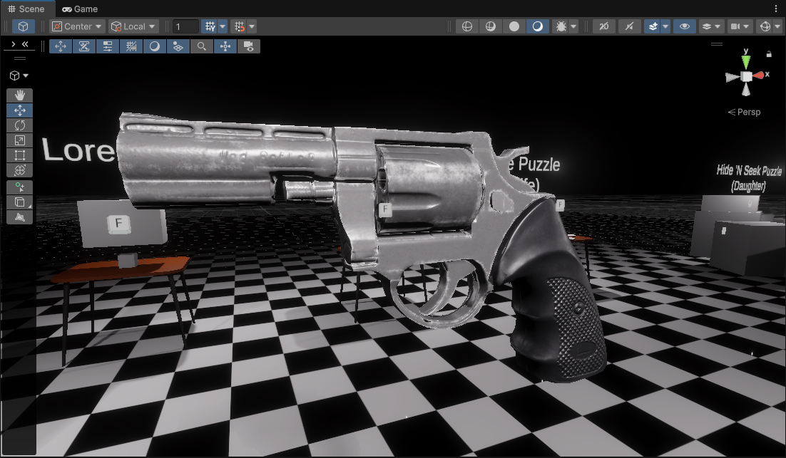Click the cube overlay button in top toolbar

(x=23, y=26)
